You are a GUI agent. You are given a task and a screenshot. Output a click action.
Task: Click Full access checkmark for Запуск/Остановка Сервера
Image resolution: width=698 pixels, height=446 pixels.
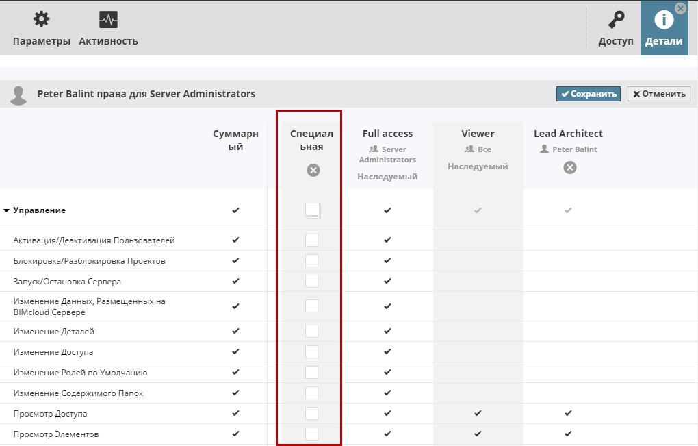[387, 281]
